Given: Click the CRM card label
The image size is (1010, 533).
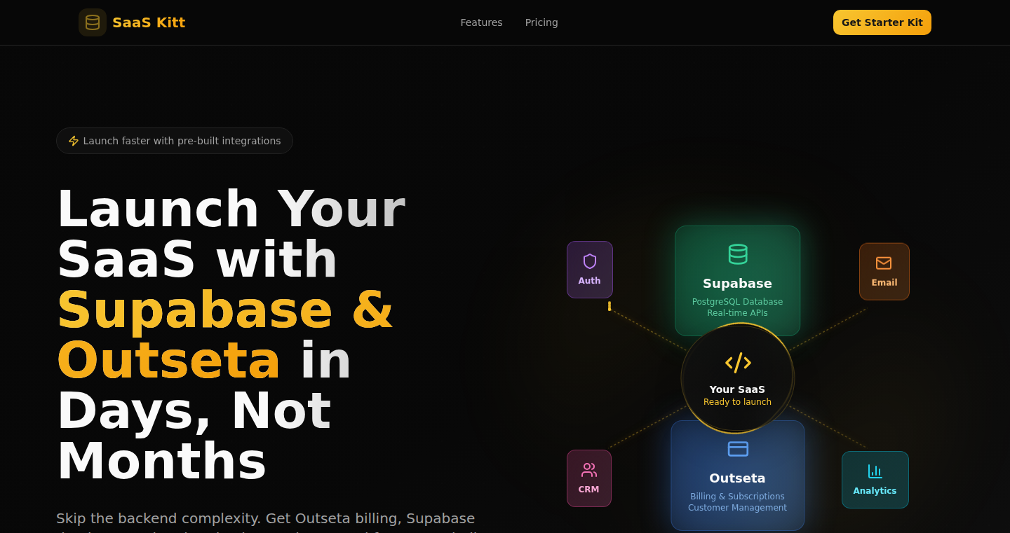Looking at the screenshot, I should [x=588, y=490].
